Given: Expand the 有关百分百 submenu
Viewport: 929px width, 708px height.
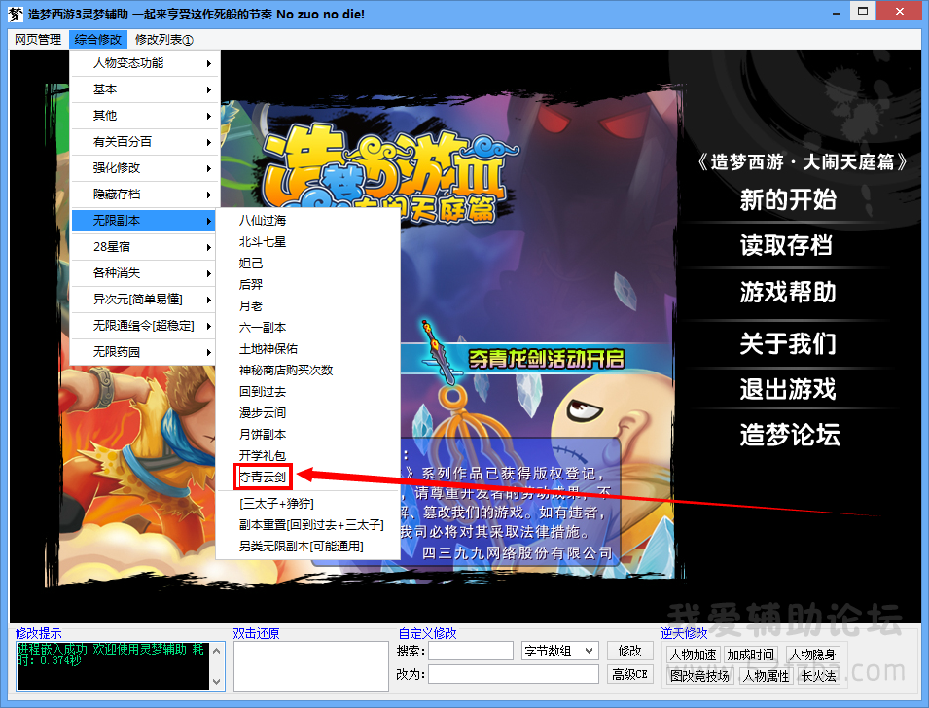Looking at the screenshot, I should (145, 142).
